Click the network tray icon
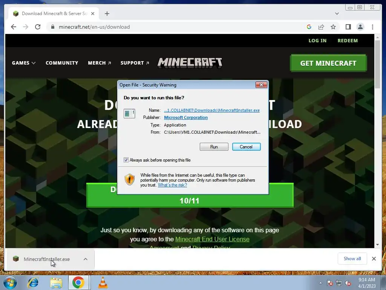This screenshot has width=386, height=290. pyautogui.click(x=339, y=283)
